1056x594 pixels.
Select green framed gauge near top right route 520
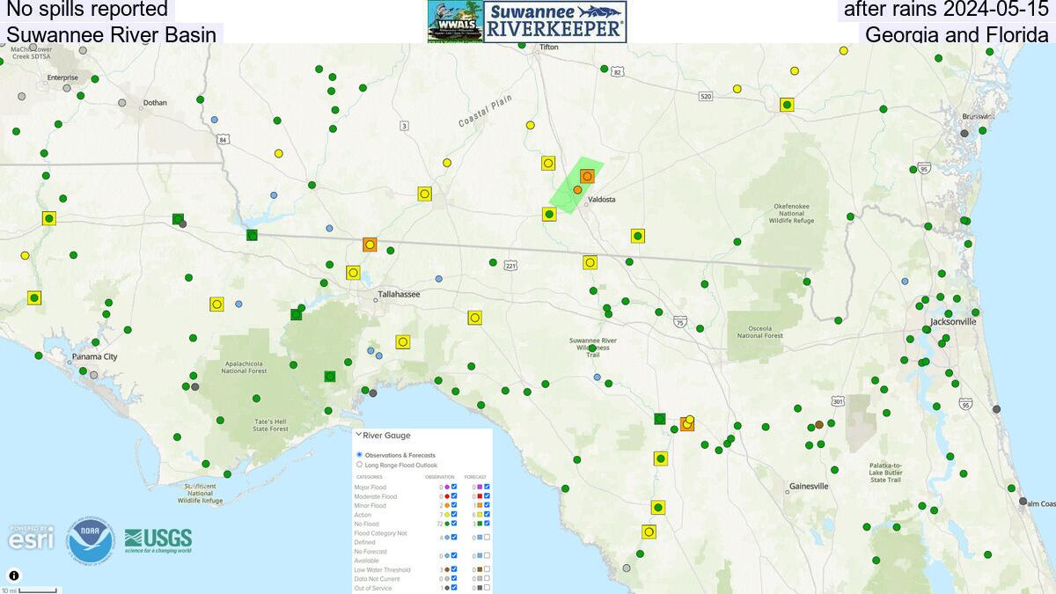click(x=788, y=104)
